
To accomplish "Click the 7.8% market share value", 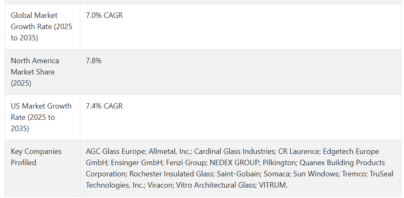I will (94, 61).
